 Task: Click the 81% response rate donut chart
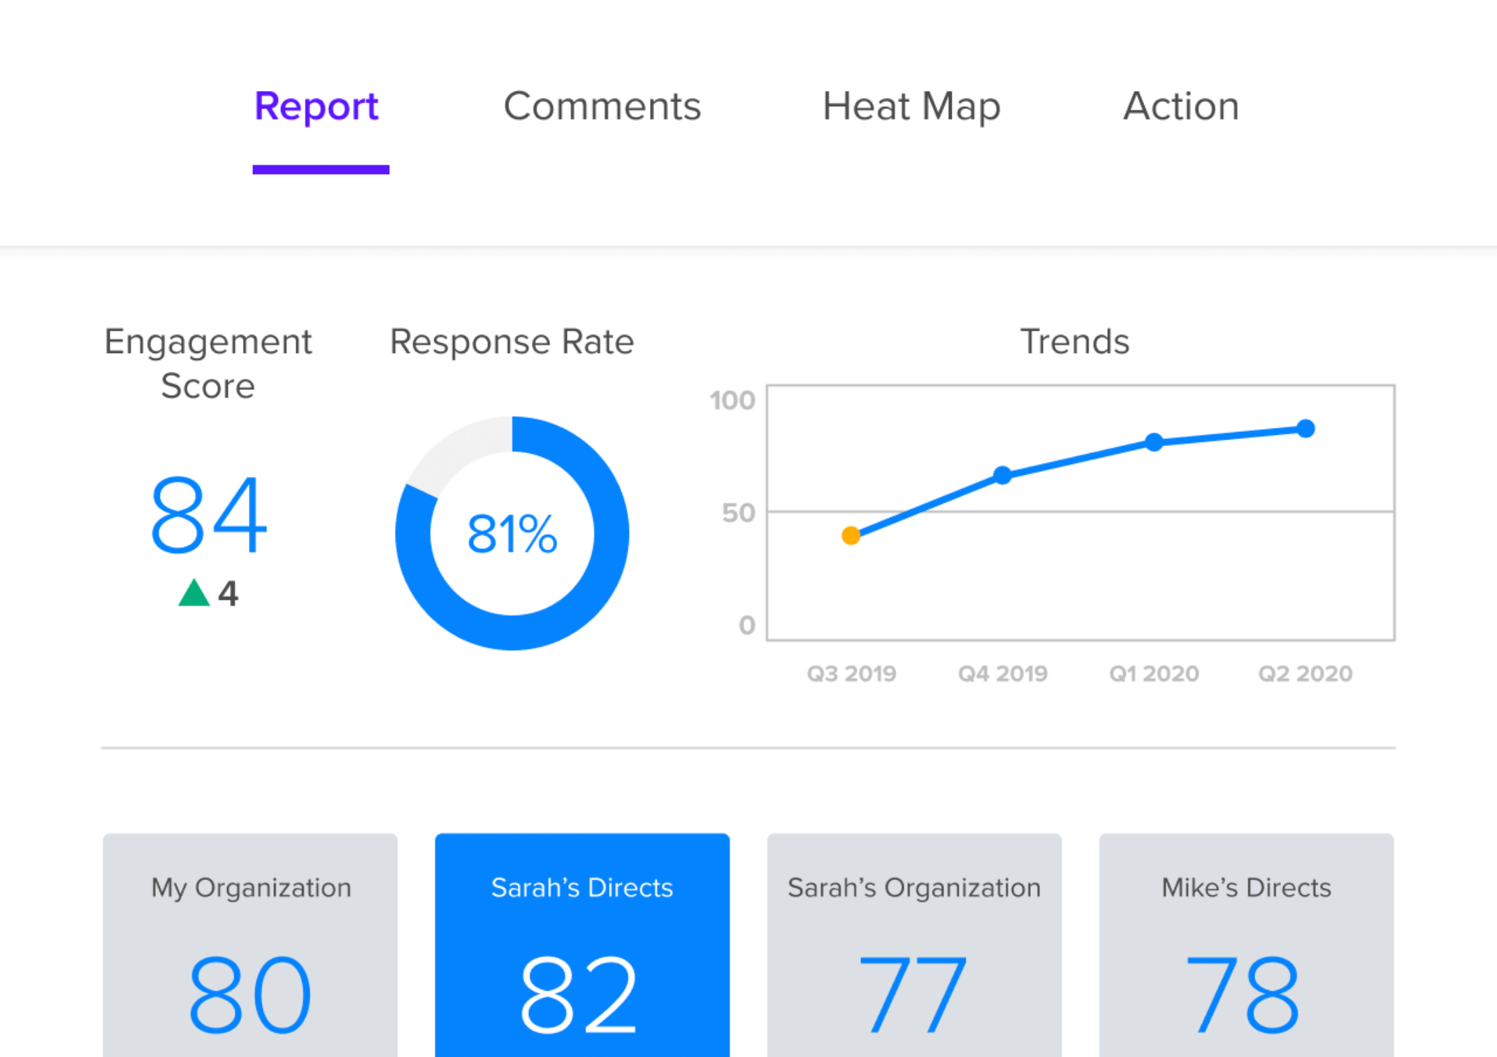point(512,533)
